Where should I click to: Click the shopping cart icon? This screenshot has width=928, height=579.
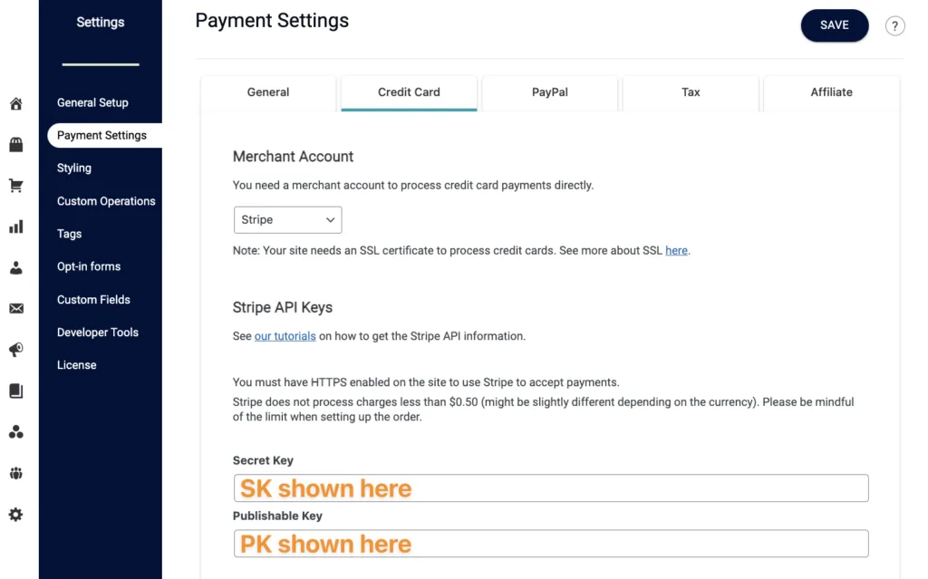tap(16, 186)
